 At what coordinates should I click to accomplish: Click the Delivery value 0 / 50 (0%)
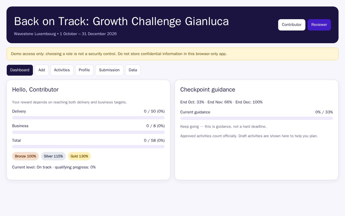tap(154, 112)
